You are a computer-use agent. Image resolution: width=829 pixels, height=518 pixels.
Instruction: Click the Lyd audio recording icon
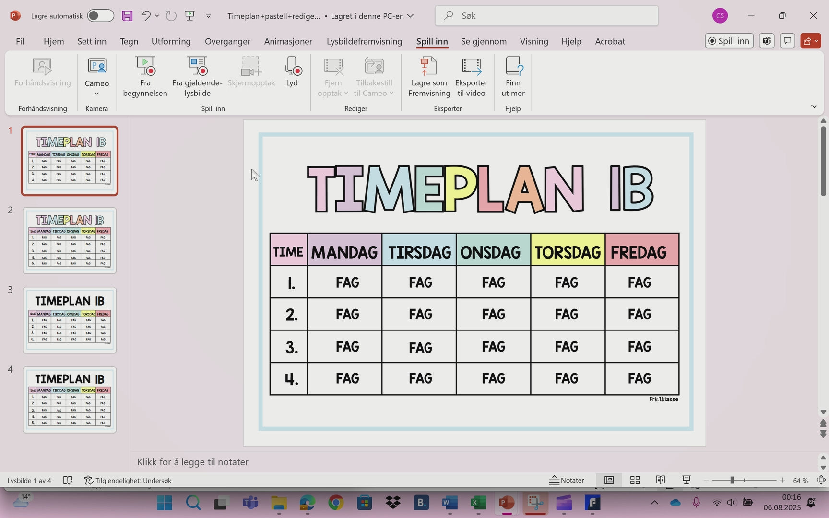click(292, 67)
